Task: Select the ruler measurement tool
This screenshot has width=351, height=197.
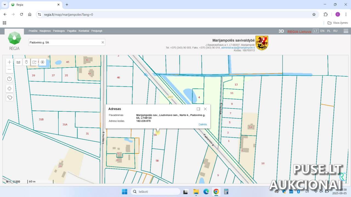Action: click(x=18, y=62)
